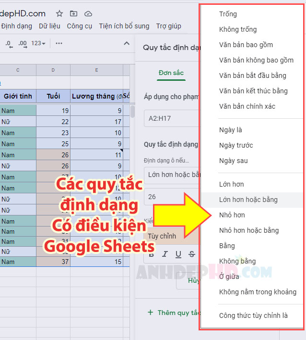Open the 'Tùy chỉnh' formatting style box
Image resolution: width=306 pixels, height=340 pixels.
(x=172, y=236)
